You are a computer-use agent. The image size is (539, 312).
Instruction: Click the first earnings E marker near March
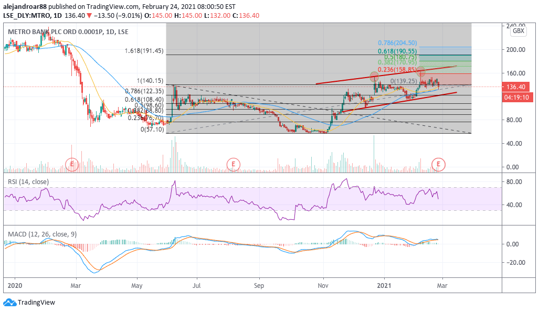coord(72,165)
